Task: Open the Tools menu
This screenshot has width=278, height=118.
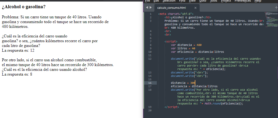Action: point(213,1)
